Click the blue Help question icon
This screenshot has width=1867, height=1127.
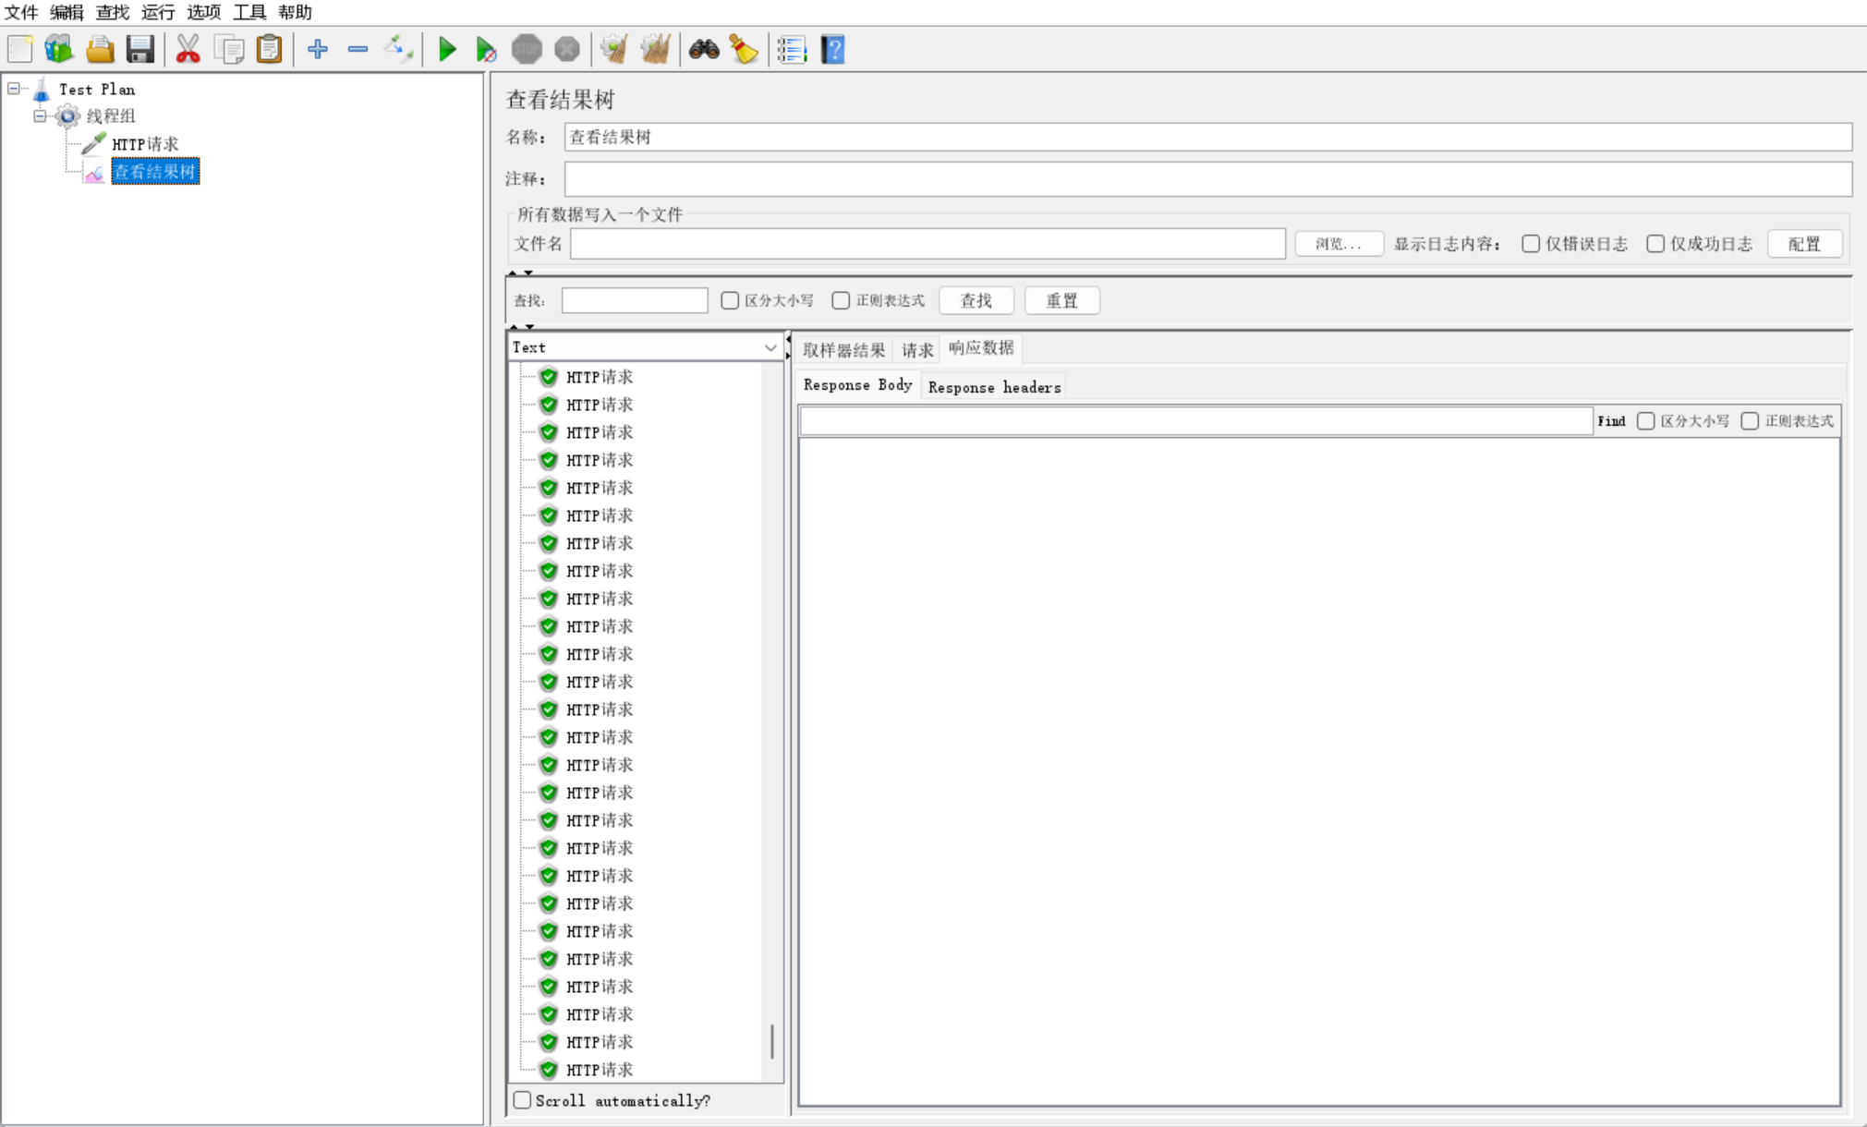coord(832,49)
